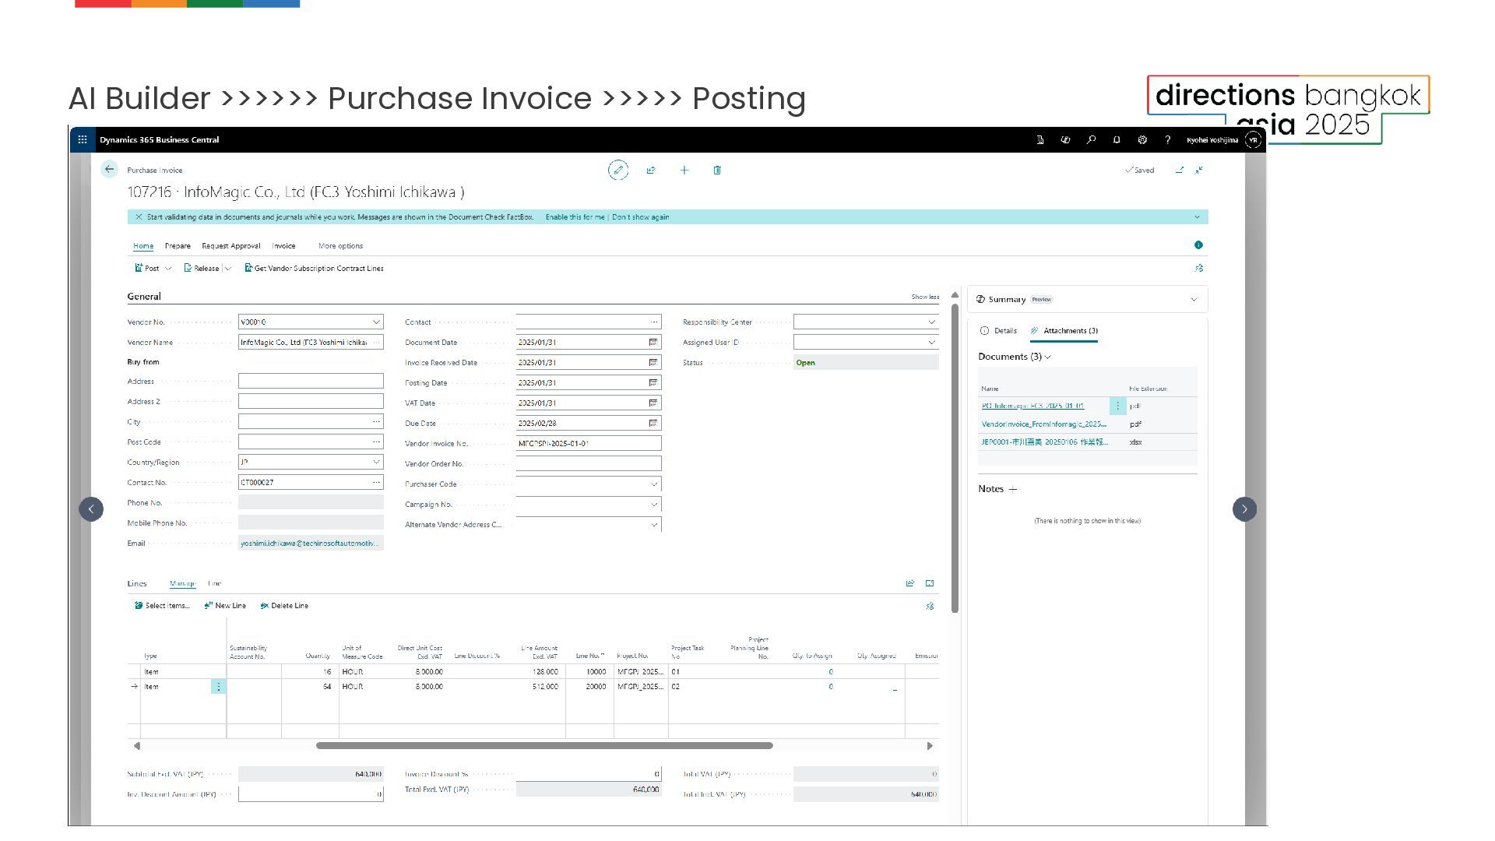Click the edit pencil icon
Image resolution: width=1495 pixels, height=841 pixels.
pos(617,170)
